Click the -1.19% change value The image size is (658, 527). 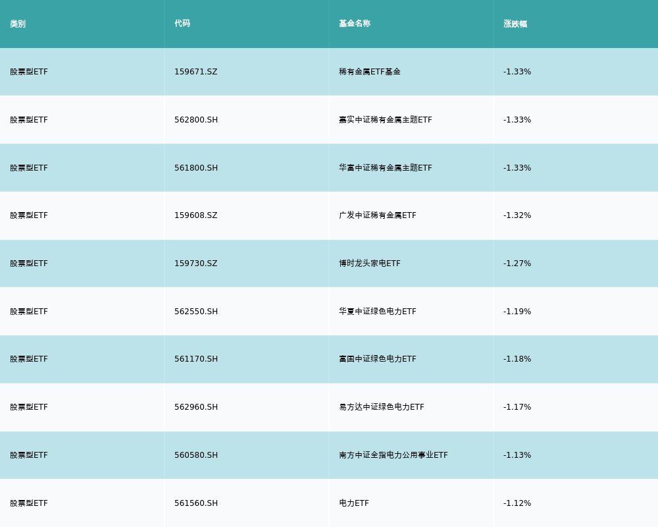coord(517,312)
